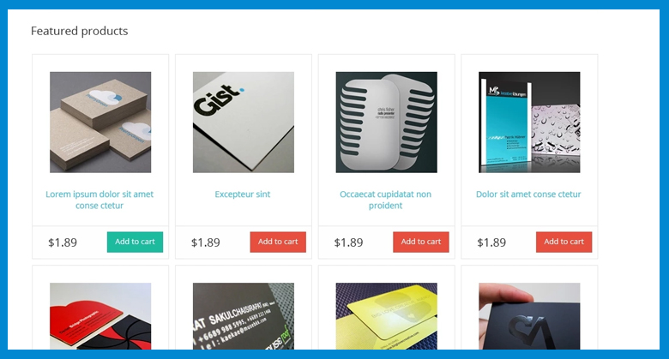Click the $1.89 price under Excepteur sint
This screenshot has height=359, width=669.
206,242
